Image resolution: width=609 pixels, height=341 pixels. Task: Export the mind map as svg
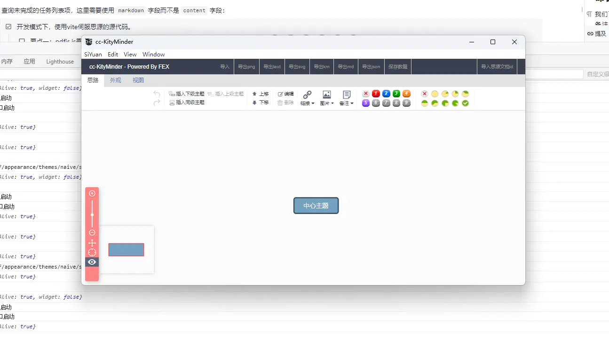(297, 67)
